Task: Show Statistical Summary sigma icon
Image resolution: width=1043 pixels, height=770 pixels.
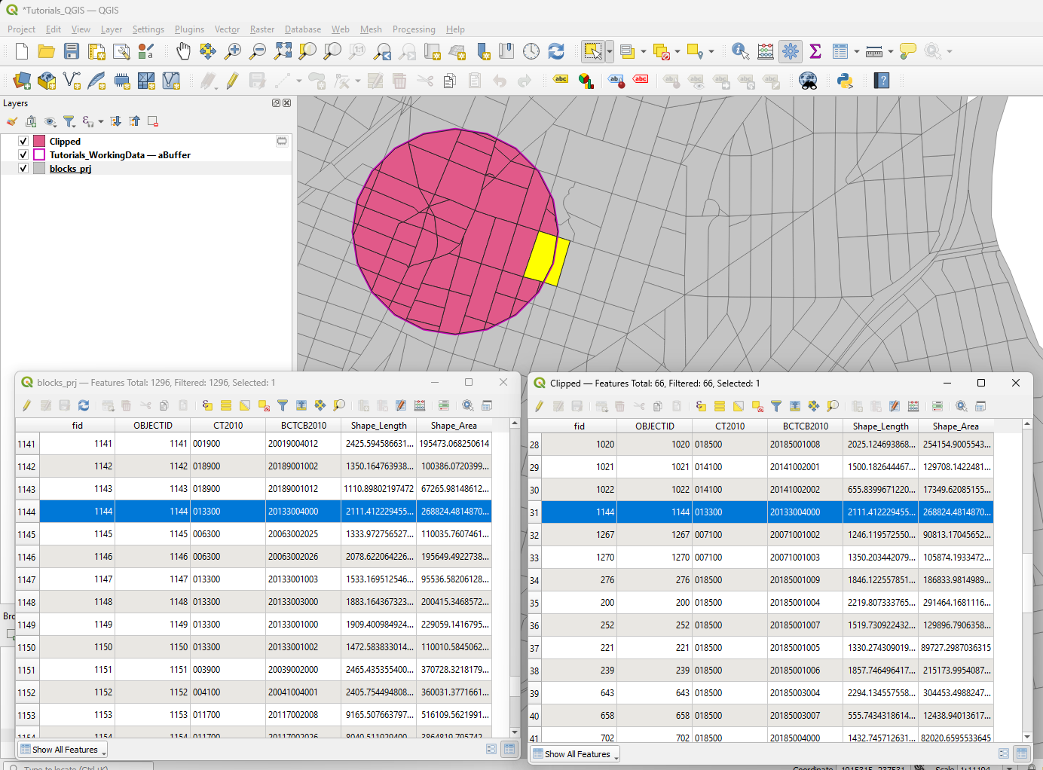Action: point(815,51)
